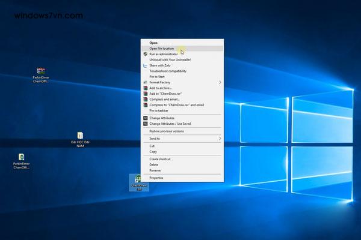Select the ĐẠI HỌC ĐẠI NAM desktop file
The width and height of the screenshot is (361, 240).
(80, 136)
